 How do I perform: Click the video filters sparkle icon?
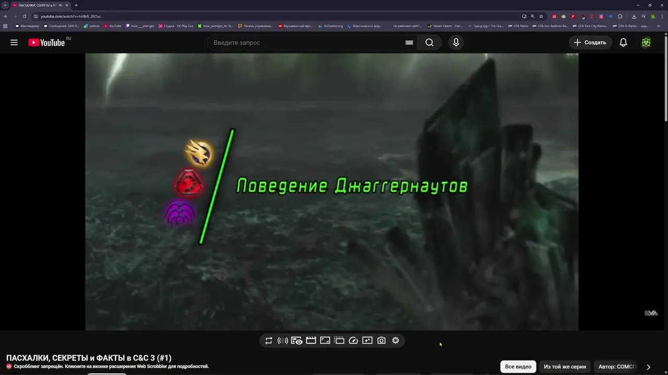click(x=367, y=341)
